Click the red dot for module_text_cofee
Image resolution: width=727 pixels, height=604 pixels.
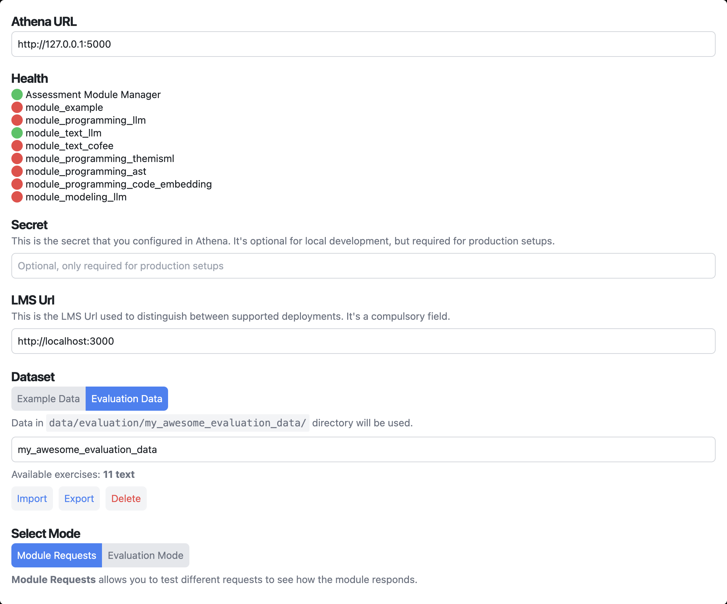[x=17, y=145]
